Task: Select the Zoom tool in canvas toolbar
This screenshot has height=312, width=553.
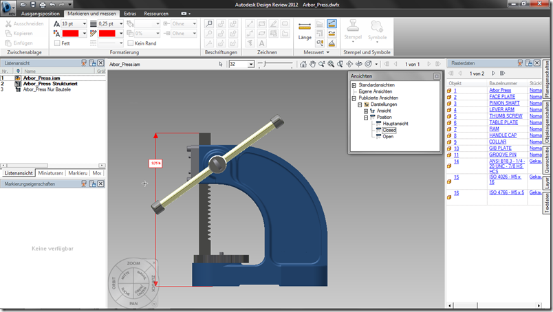Action: [x=322, y=64]
